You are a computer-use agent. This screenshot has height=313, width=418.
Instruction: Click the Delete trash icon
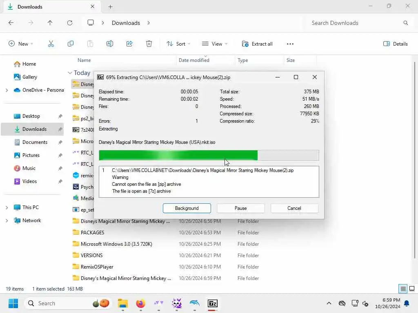(x=149, y=44)
